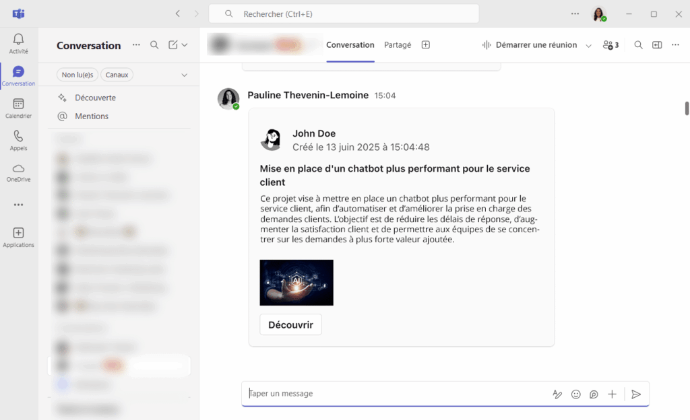Show more apps via rail ellipsis
690x420 pixels.
click(x=18, y=205)
